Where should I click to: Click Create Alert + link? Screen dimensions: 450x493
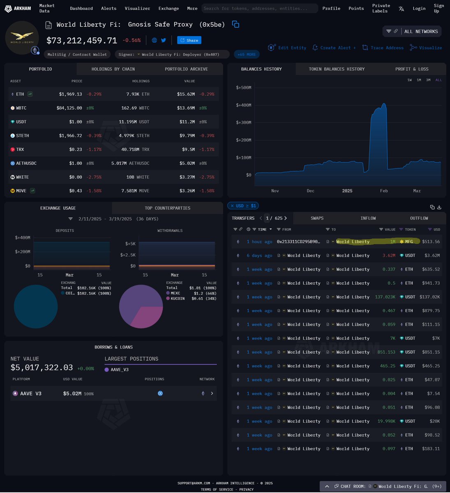[334, 48]
